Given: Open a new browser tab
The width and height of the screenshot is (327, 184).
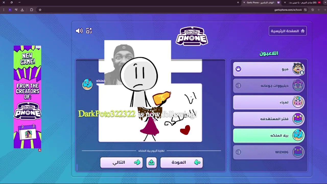Looking at the screenshot, I should pos(238,3).
